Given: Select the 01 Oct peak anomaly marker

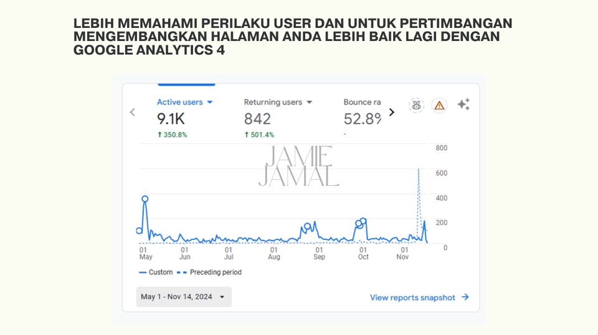Looking at the screenshot, I should (363, 221).
